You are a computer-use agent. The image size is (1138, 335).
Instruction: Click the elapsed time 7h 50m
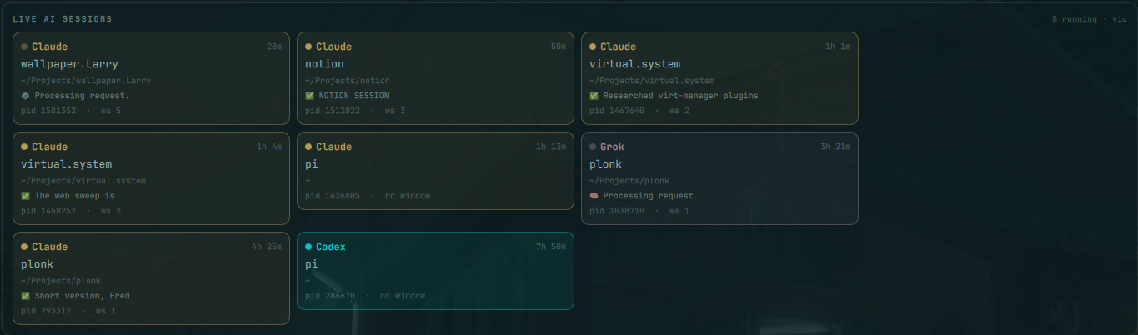click(551, 247)
